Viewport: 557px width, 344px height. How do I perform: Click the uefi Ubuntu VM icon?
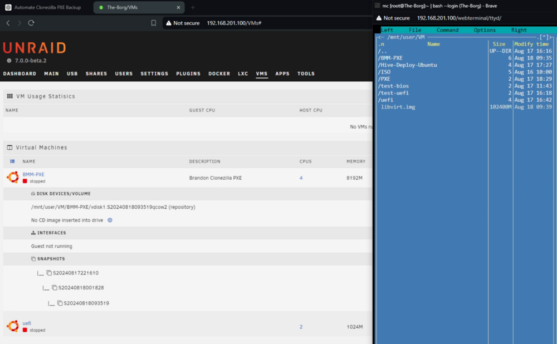(x=13, y=326)
